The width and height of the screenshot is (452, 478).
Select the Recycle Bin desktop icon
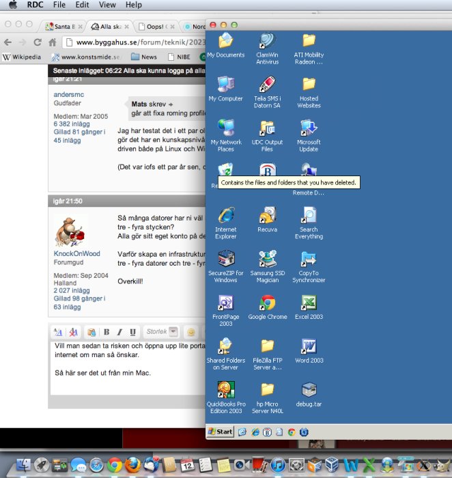pos(225,169)
